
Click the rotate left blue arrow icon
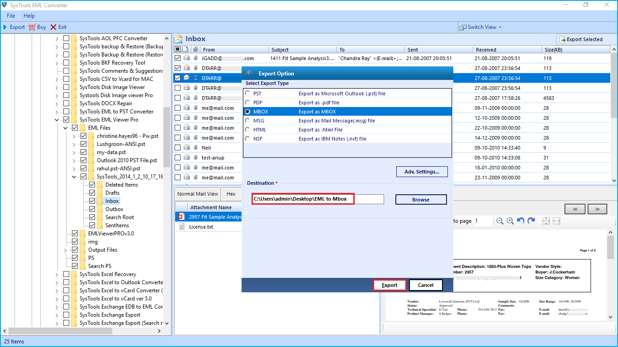click(x=520, y=220)
